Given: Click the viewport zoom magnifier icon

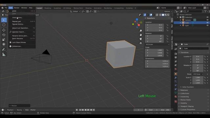Looking at the screenshot, I should click(x=141, y=31).
